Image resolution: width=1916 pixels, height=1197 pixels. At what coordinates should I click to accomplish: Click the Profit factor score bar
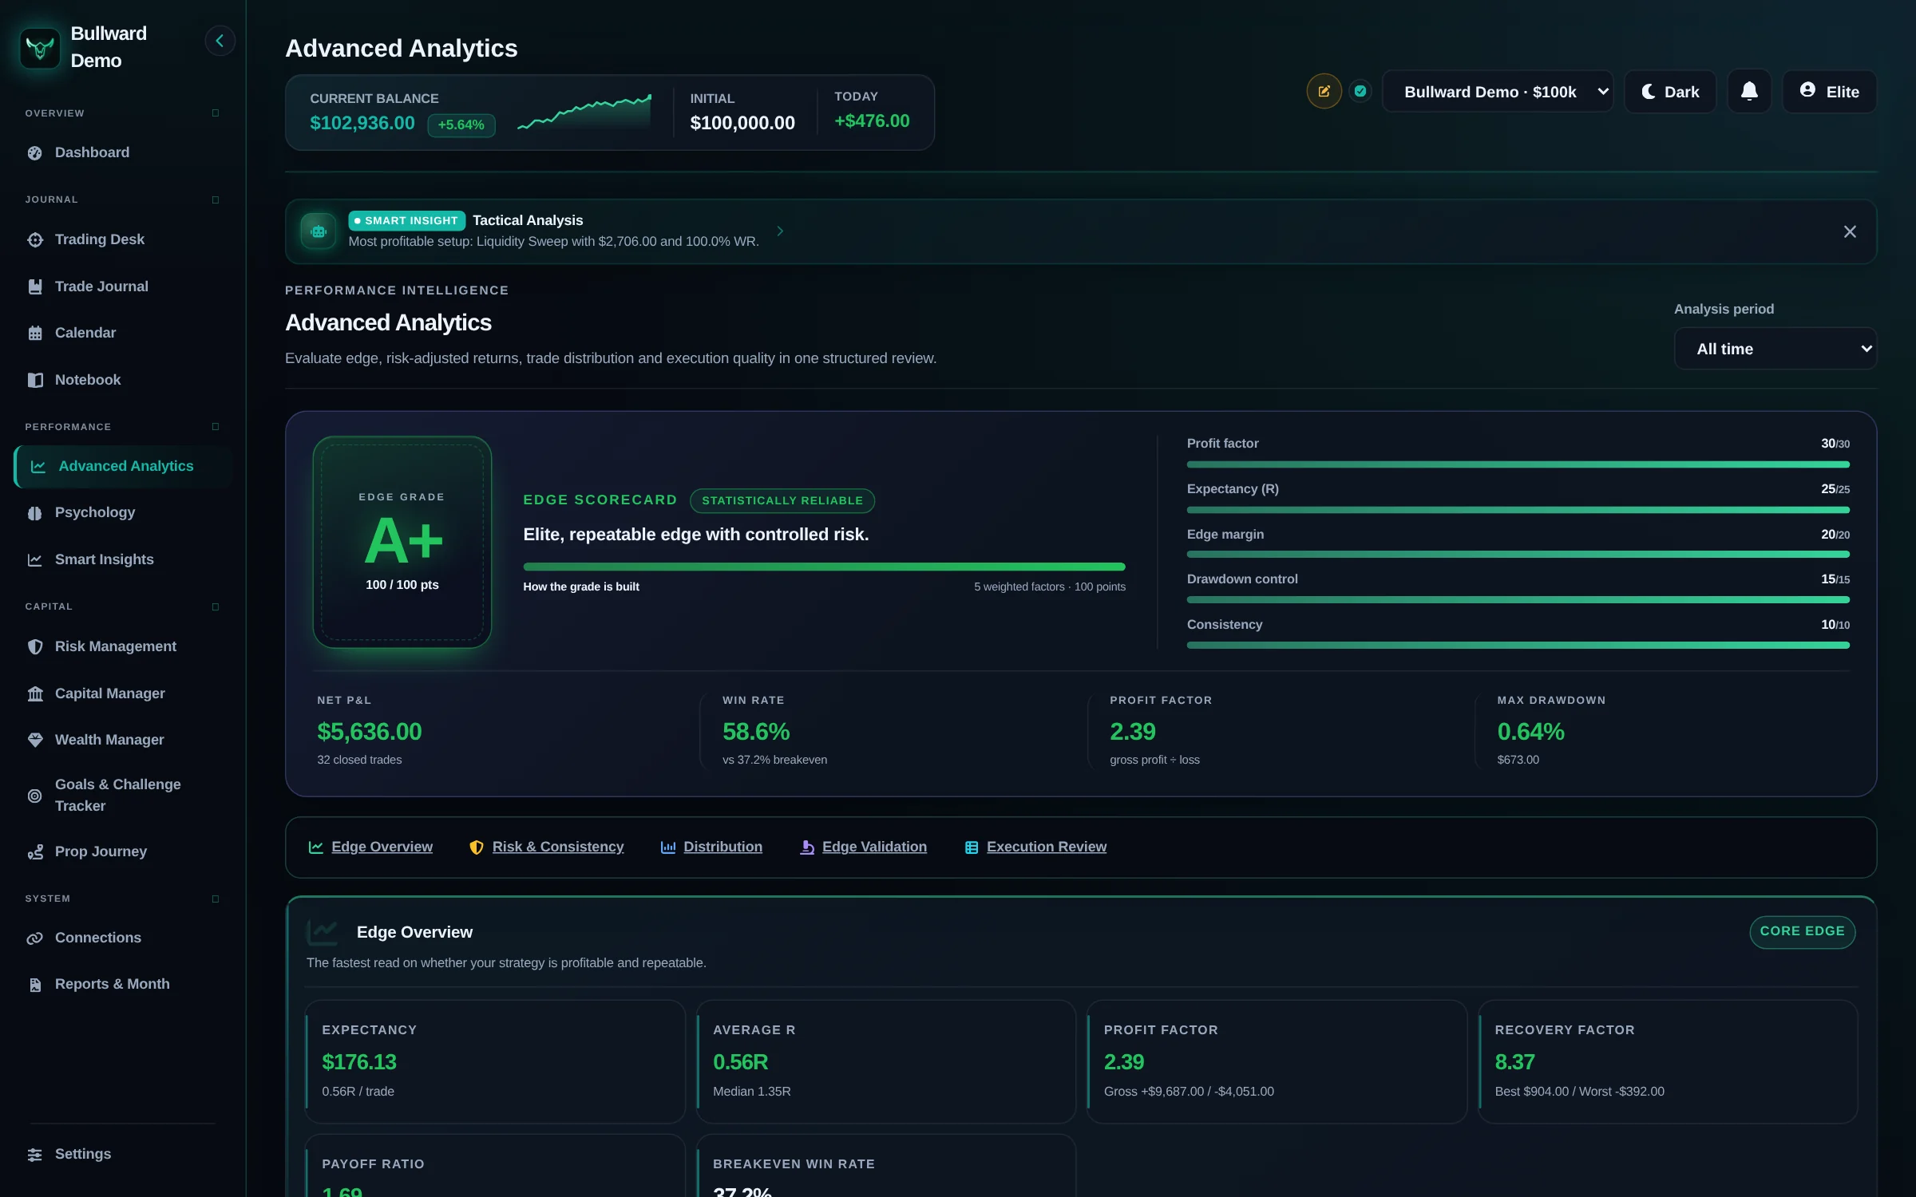click(x=1518, y=464)
